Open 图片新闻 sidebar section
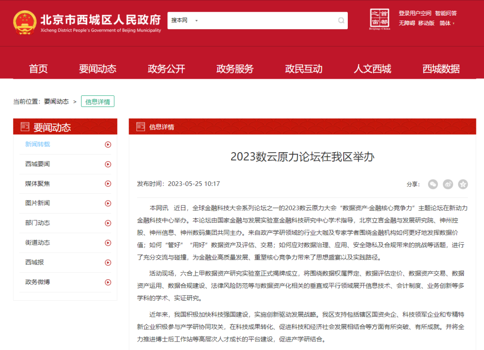The height and width of the screenshot is (350, 484). [38, 203]
